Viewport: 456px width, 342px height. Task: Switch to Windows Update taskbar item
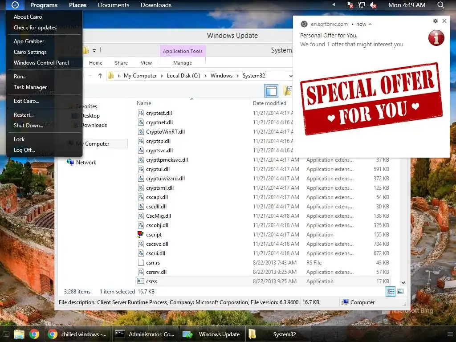[212, 334]
